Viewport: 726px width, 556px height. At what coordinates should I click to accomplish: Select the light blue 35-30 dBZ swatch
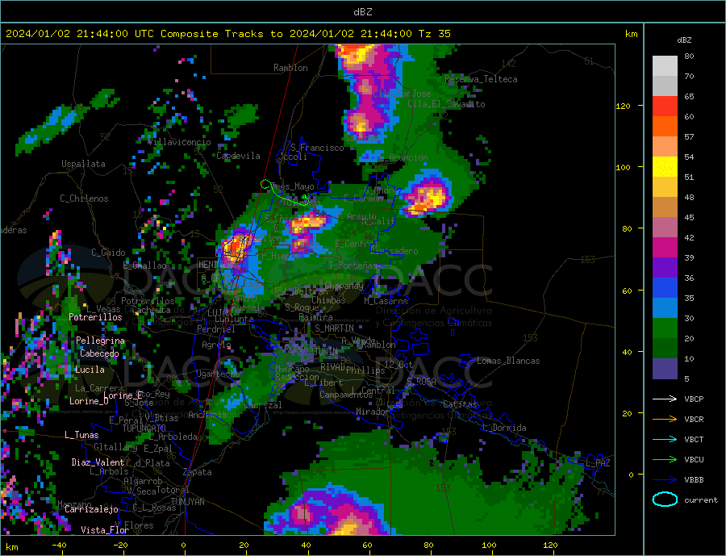tap(665, 308)
